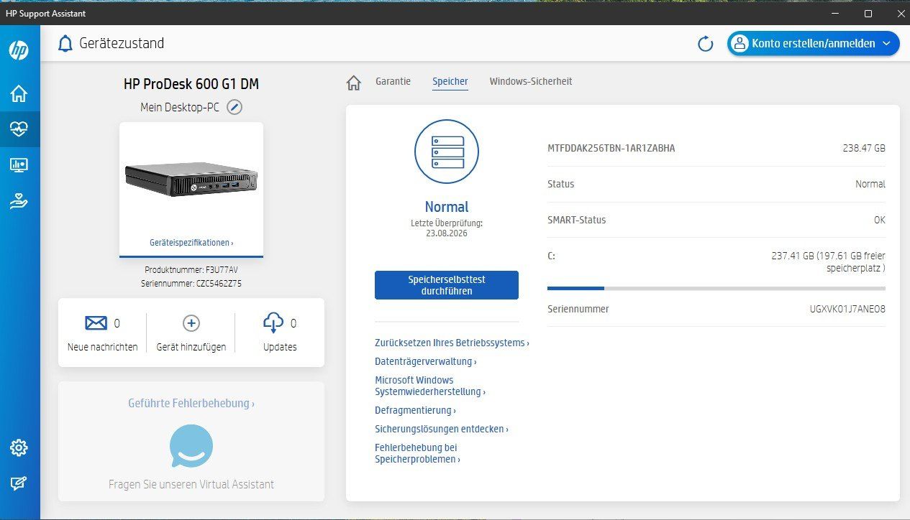The width and height of the screenshot is (910, 520).
Task: Switch to the Garantie tab
Action: pyautogui.click(x=393, y=81)
